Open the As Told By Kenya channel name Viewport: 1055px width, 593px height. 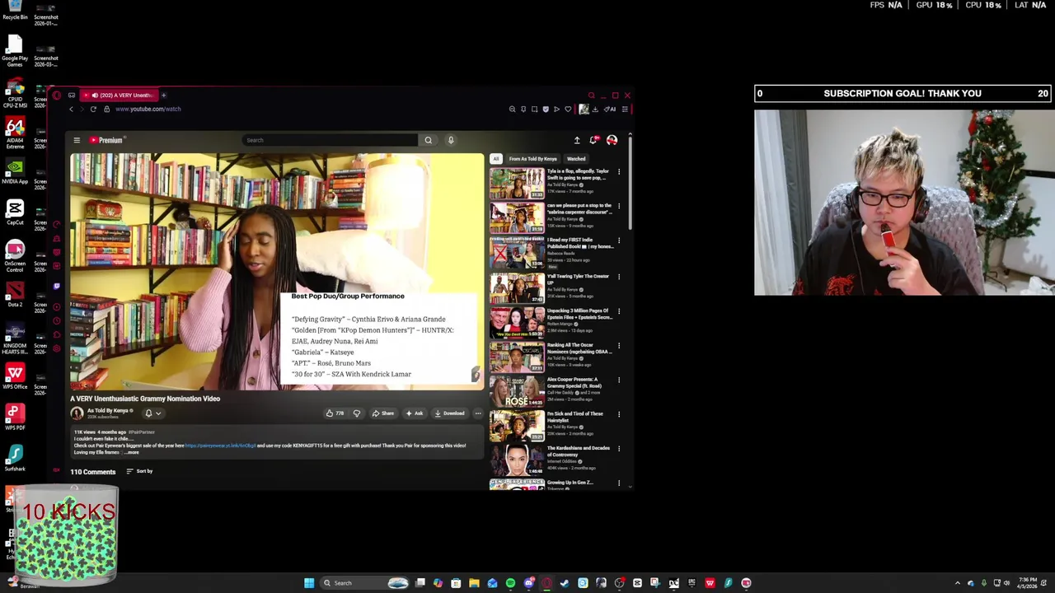coord(108,411)
